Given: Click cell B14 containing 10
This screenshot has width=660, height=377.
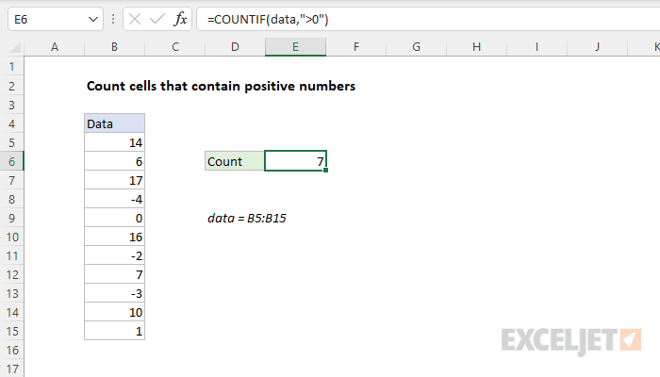Looking at the screenshot, I should point(114,312).
